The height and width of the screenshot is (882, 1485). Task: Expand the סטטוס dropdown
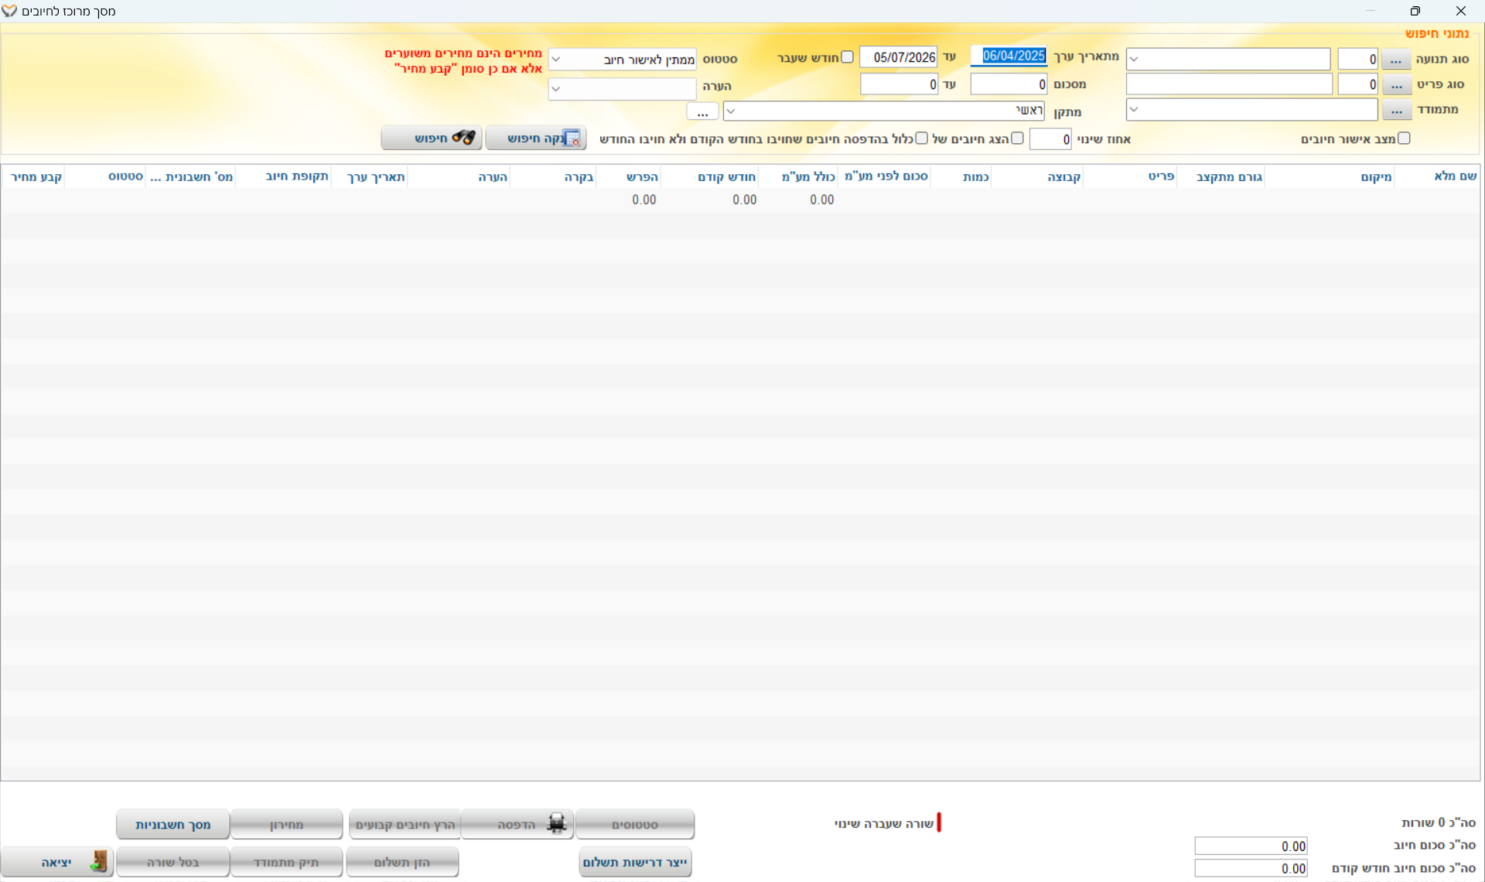click(556, 60)
